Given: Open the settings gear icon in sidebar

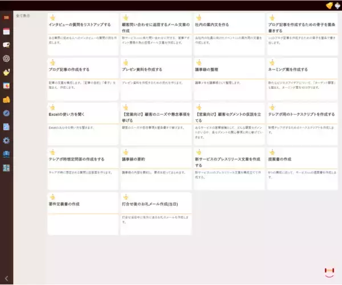Looking at the screenshot, I should (6, 140).
